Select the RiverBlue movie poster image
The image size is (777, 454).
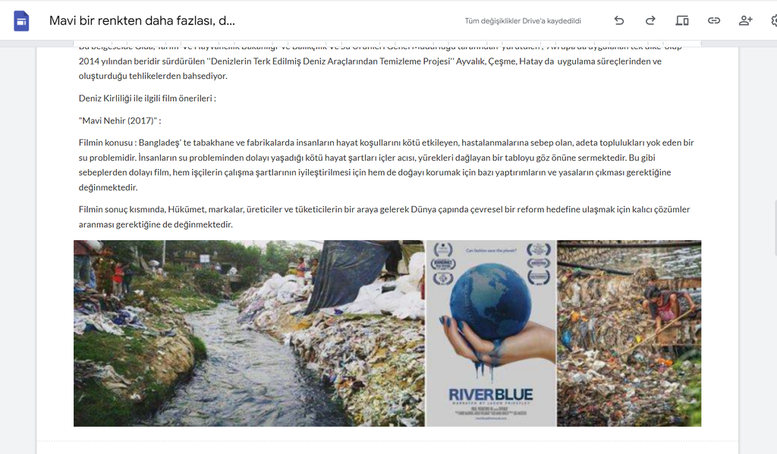coord(491,333)
